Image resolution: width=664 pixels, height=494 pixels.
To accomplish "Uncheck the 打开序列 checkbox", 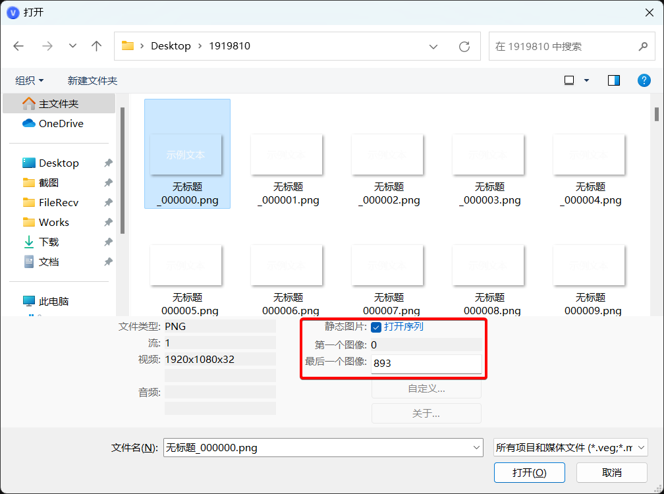I will pos(376,327).
